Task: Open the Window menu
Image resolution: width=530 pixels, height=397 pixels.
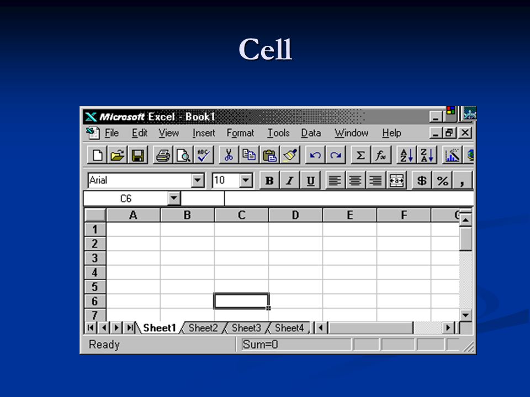Action: [351, 133]
